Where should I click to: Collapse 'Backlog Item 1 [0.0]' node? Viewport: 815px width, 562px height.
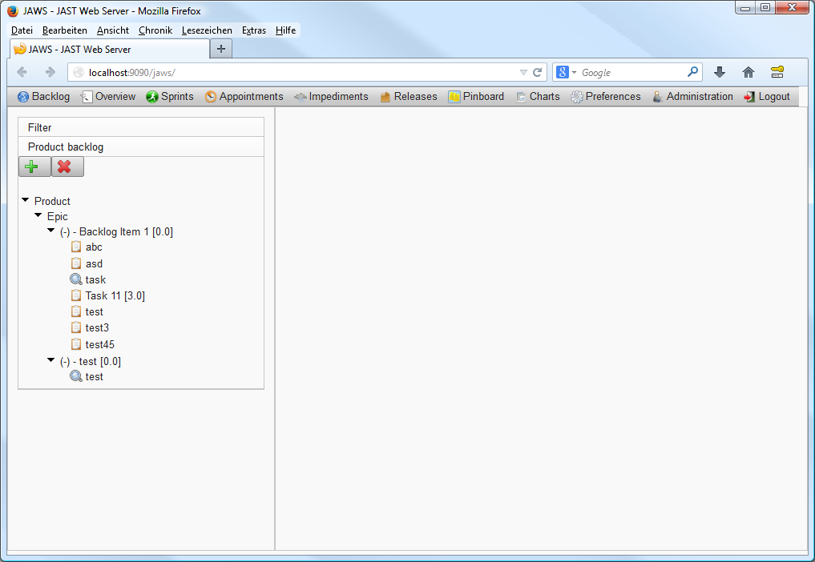[x=50, y=231]
